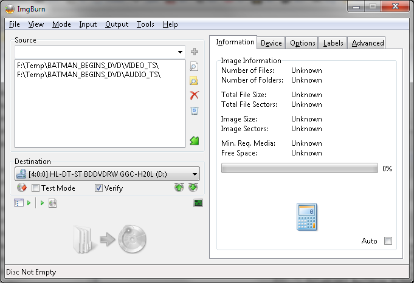Viewport: 414px width, 283px height.
Task: Click the ImgBurn title bar icon
Action: point(10,9)
